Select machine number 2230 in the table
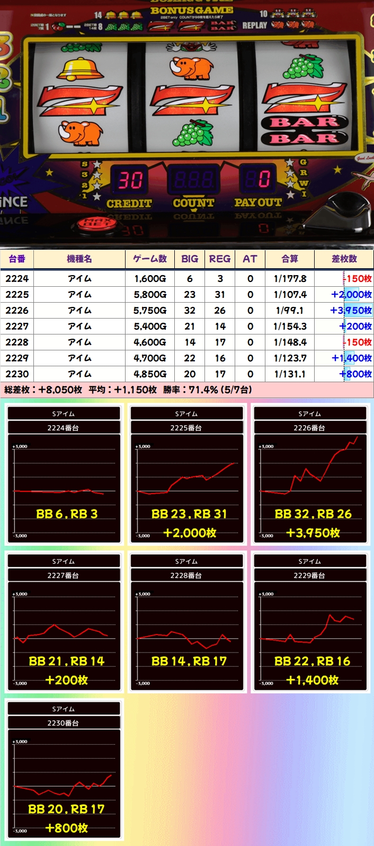 pos(17,374)
